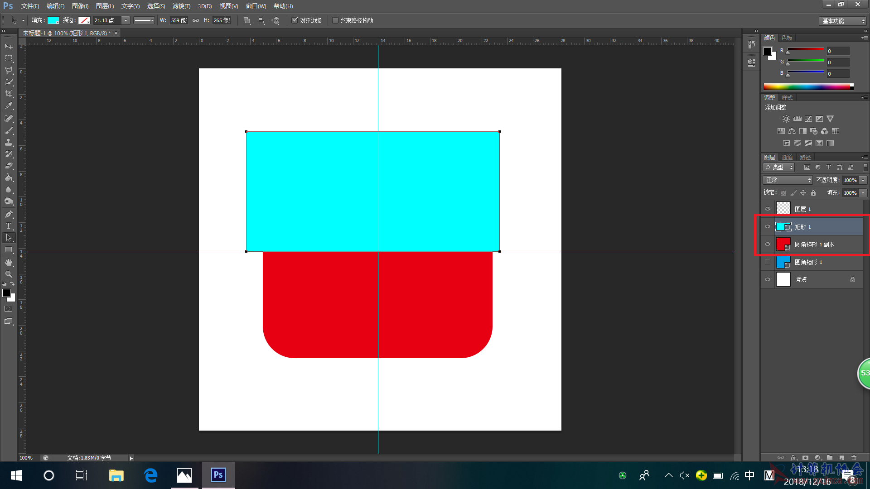Hide the 圆角矩形 1 副本 layer
This screenshot has height=489, width=870.
pos(768,244)
